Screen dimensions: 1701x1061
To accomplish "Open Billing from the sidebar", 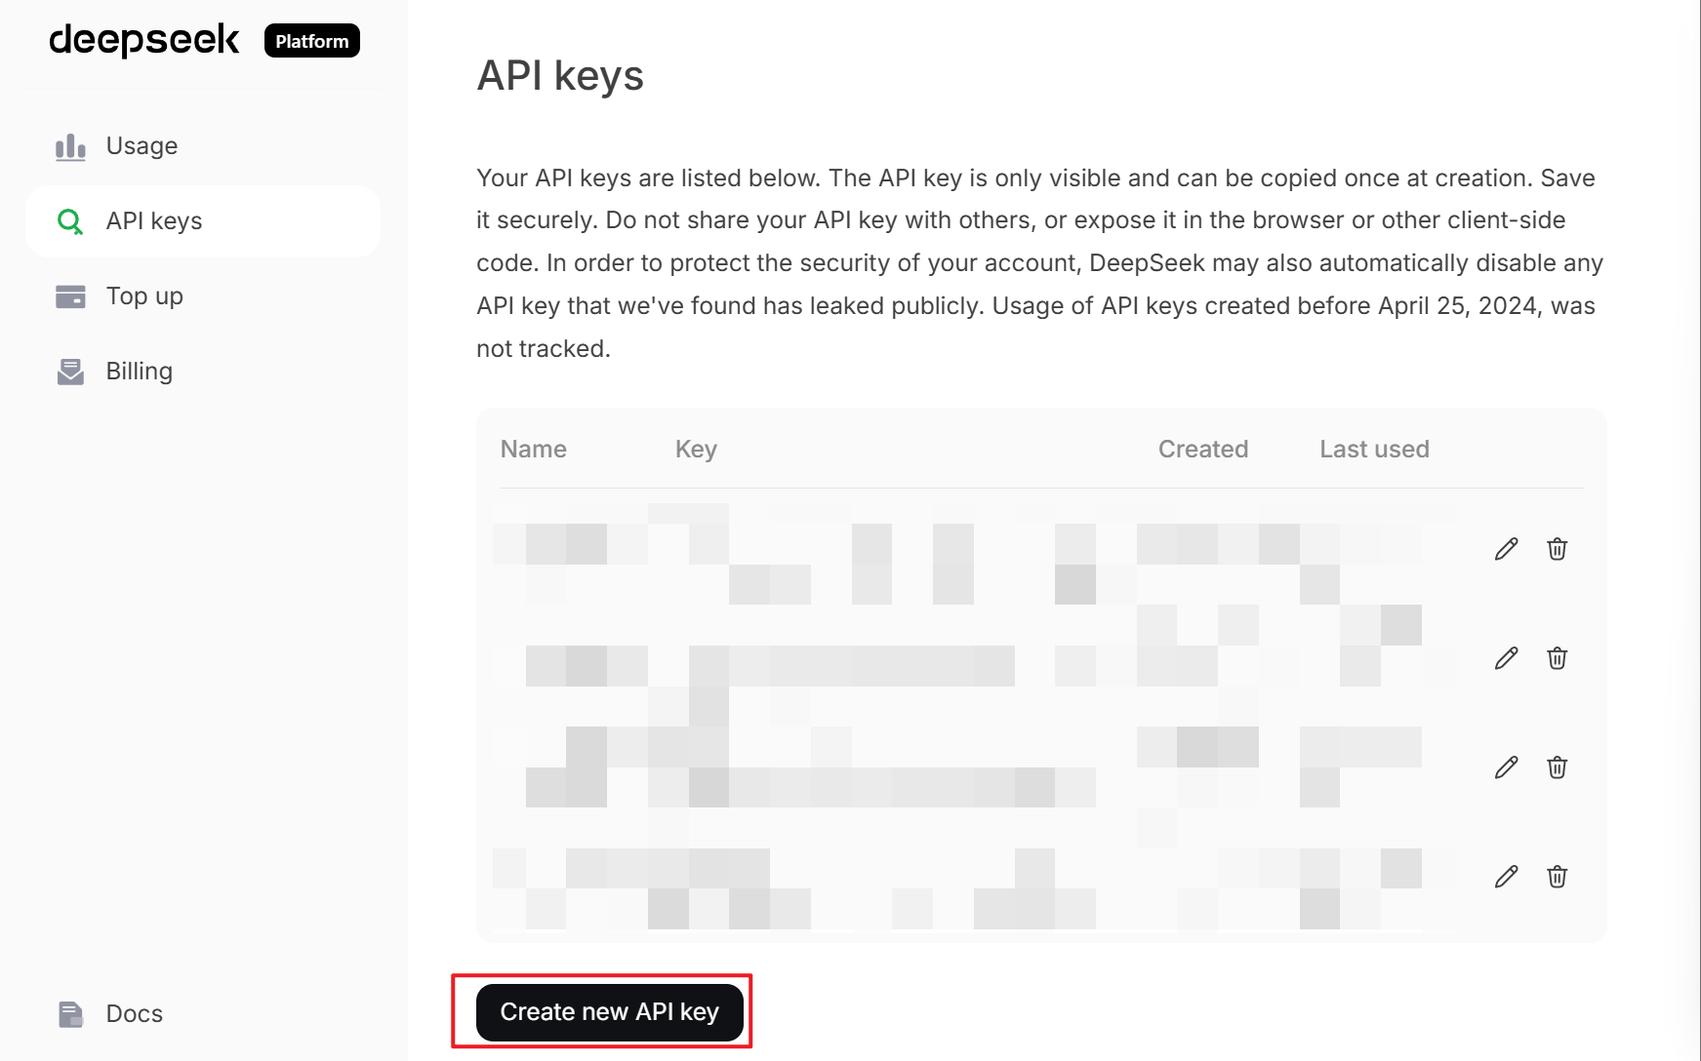I will (203, 372).
